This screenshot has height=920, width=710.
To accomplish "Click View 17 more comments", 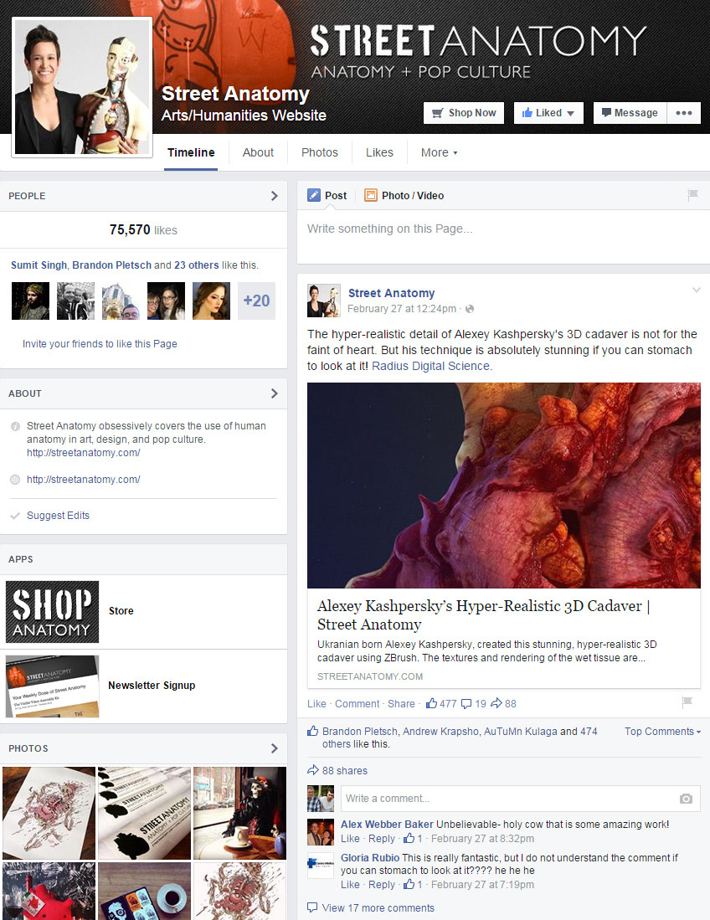I will [378, 908].
